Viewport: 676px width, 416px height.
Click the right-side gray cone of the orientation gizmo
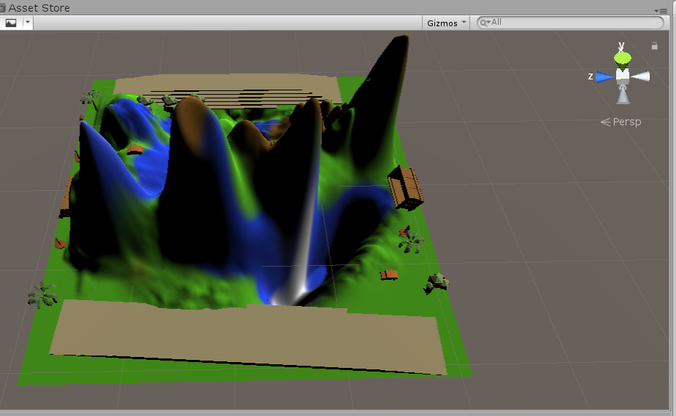click(641, 76)
